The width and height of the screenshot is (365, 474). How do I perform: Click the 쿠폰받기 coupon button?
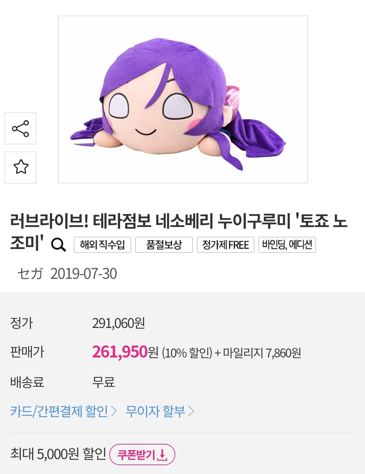(x=142, y=454)
